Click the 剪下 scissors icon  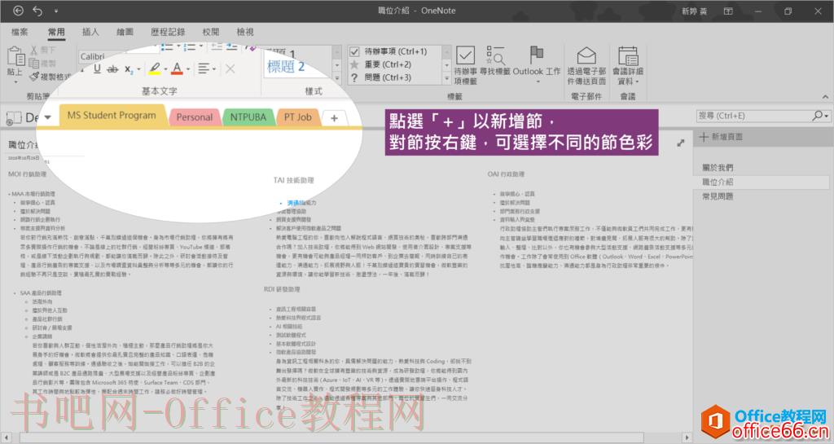coord(34,50)
